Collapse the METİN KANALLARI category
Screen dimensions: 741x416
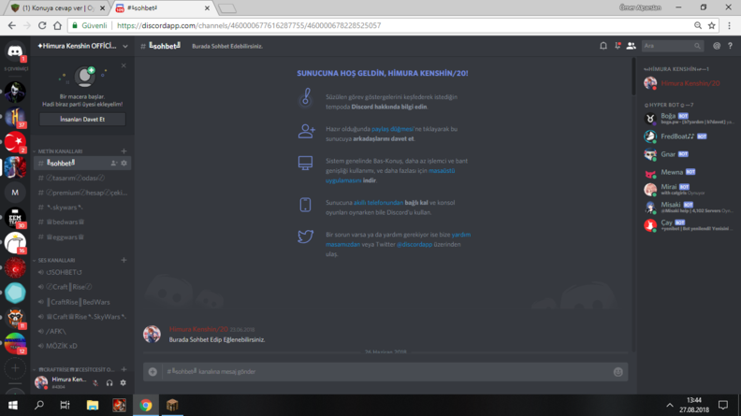(59, 151)
